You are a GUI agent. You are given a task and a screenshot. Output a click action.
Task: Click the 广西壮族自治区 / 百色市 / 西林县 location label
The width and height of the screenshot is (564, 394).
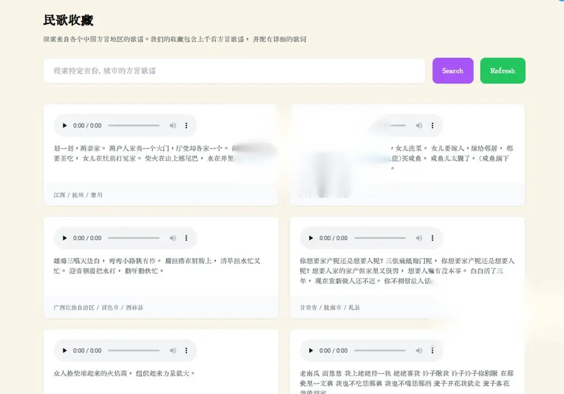pyautogui.click(x=99, y=307)
